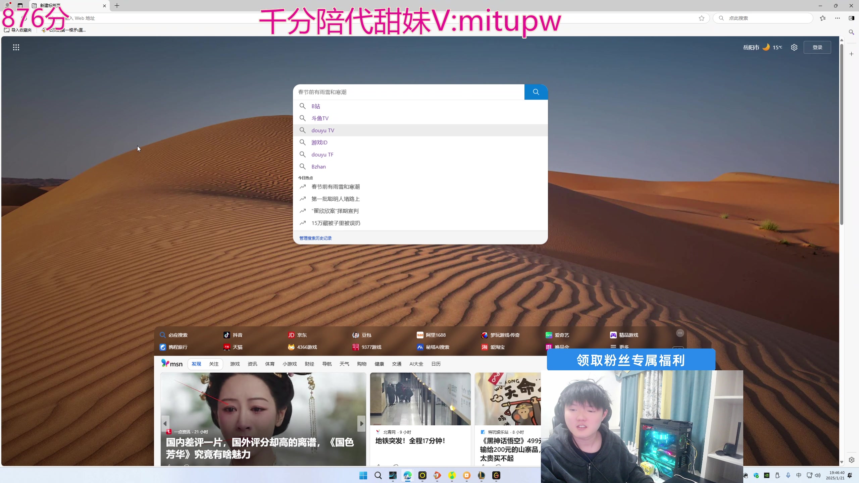Click 导入收藏夹 bookmark bar item
This screenshot has height=483, width=859.
(x=18, y=30)
